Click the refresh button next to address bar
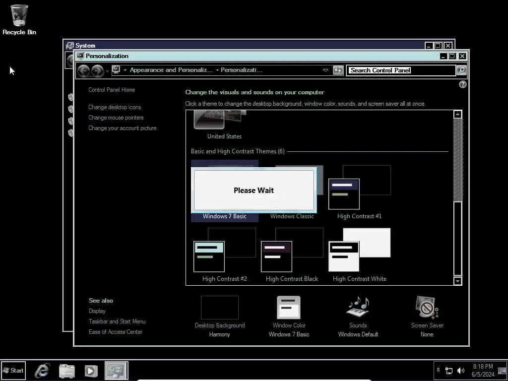Screen dimensions: 508x381 coord(338,70)
